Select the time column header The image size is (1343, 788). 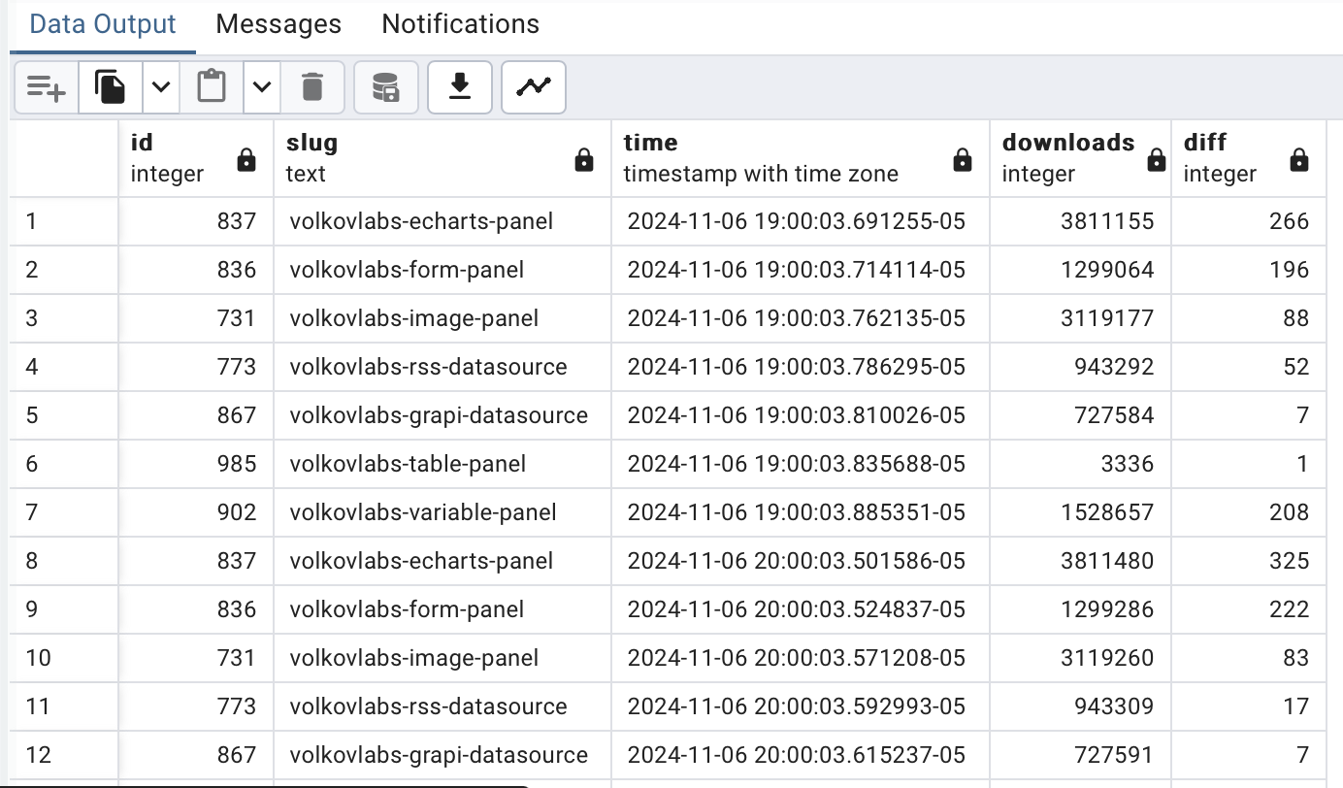801,159
